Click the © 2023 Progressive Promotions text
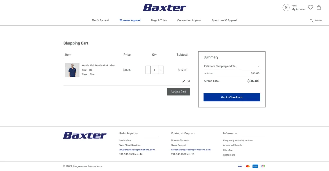Viewport: 329px width, 171px height. [82, 166]
